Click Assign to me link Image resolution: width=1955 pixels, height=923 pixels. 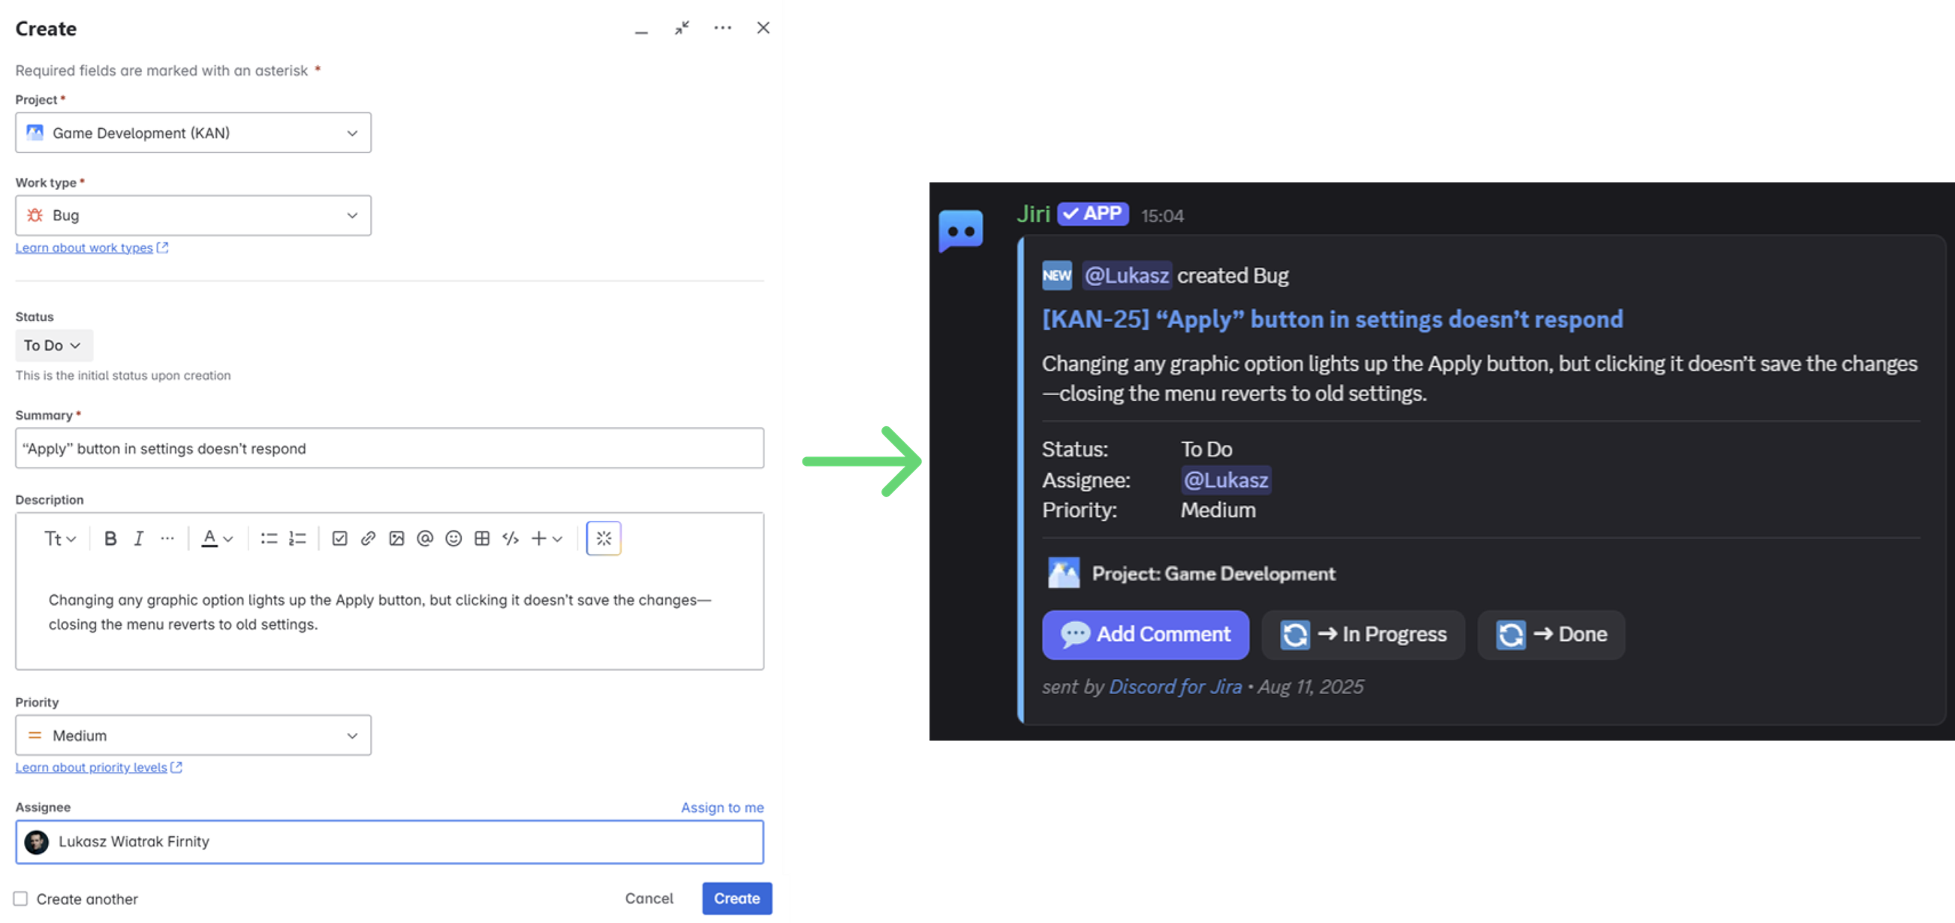click(x=721, y=807)
